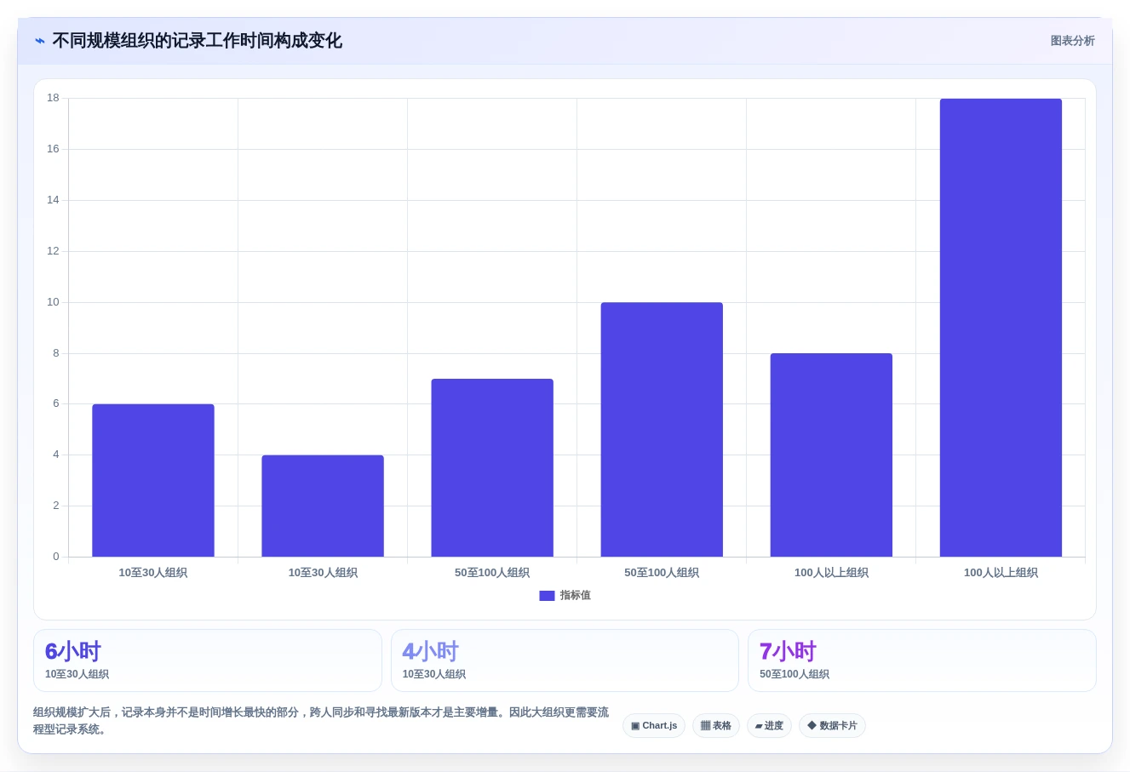Click the 进度 chip
Screen dimensions: 1130x772
(769, 726)
